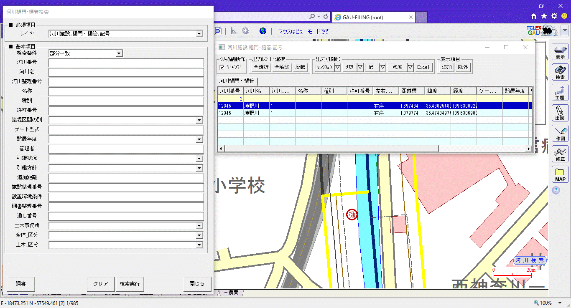Open the 検索条件 dropdown showing 部分一致
Screen dimensions: 571x308
click(119, 53)
